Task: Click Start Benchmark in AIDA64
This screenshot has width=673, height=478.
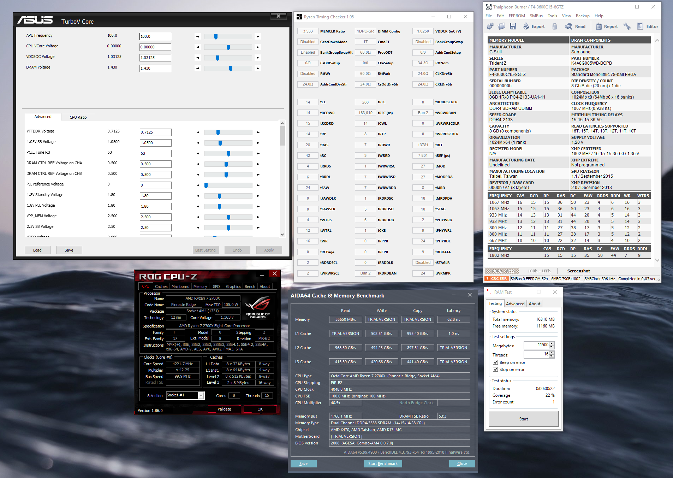Action: tap(383, 464)
